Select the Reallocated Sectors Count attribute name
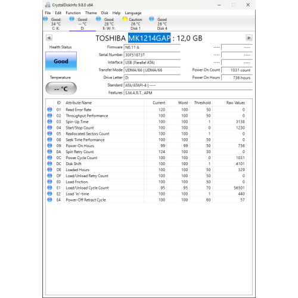Screen dimensions: 298x298 pyautogui.click(x=88, y=134)
